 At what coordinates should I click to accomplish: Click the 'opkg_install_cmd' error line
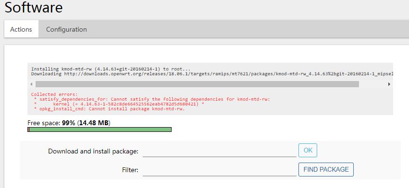109,108
